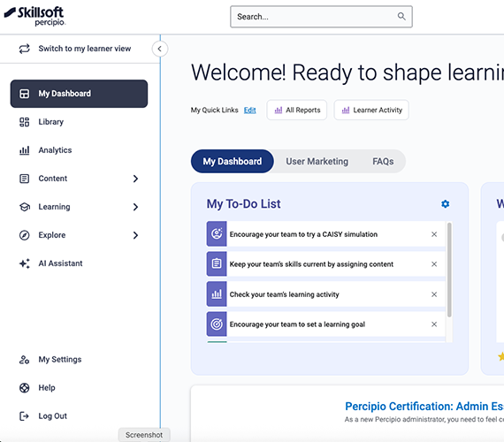Select Log Out in the sidebar
Screen dimensions: 504x442
[x=53, y=416]
